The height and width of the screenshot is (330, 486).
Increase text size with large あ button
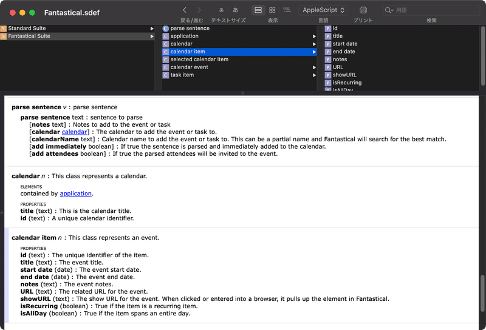236,10
